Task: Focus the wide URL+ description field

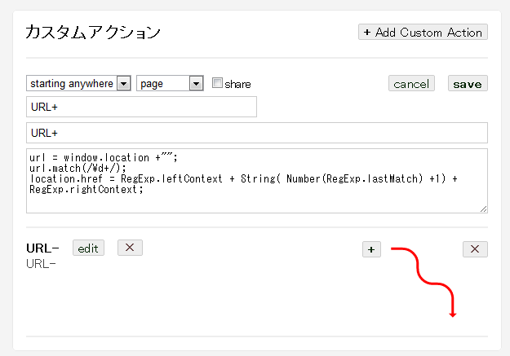Action: pyautogui.click(x=256, y=133)
